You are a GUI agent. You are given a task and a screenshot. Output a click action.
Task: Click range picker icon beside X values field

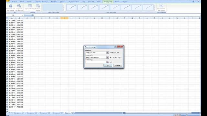pyautogui.click(x=108, y=57)
